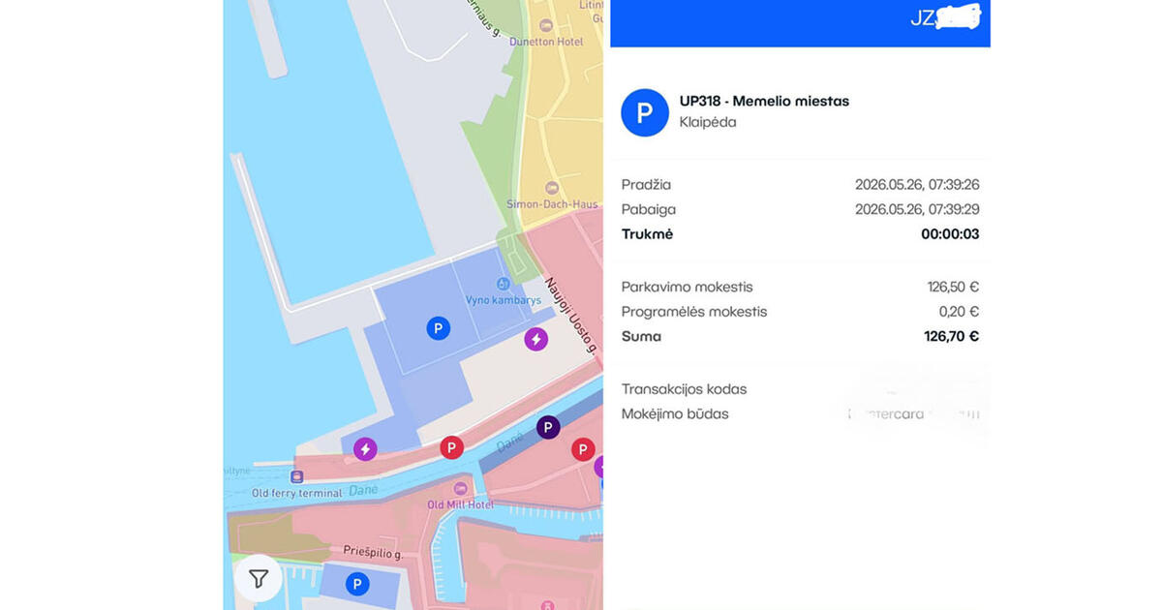Select the dark purple parking marker on Danė
Image resolution: width=1162 pixels, height=610 pixels.
[548, 427]
